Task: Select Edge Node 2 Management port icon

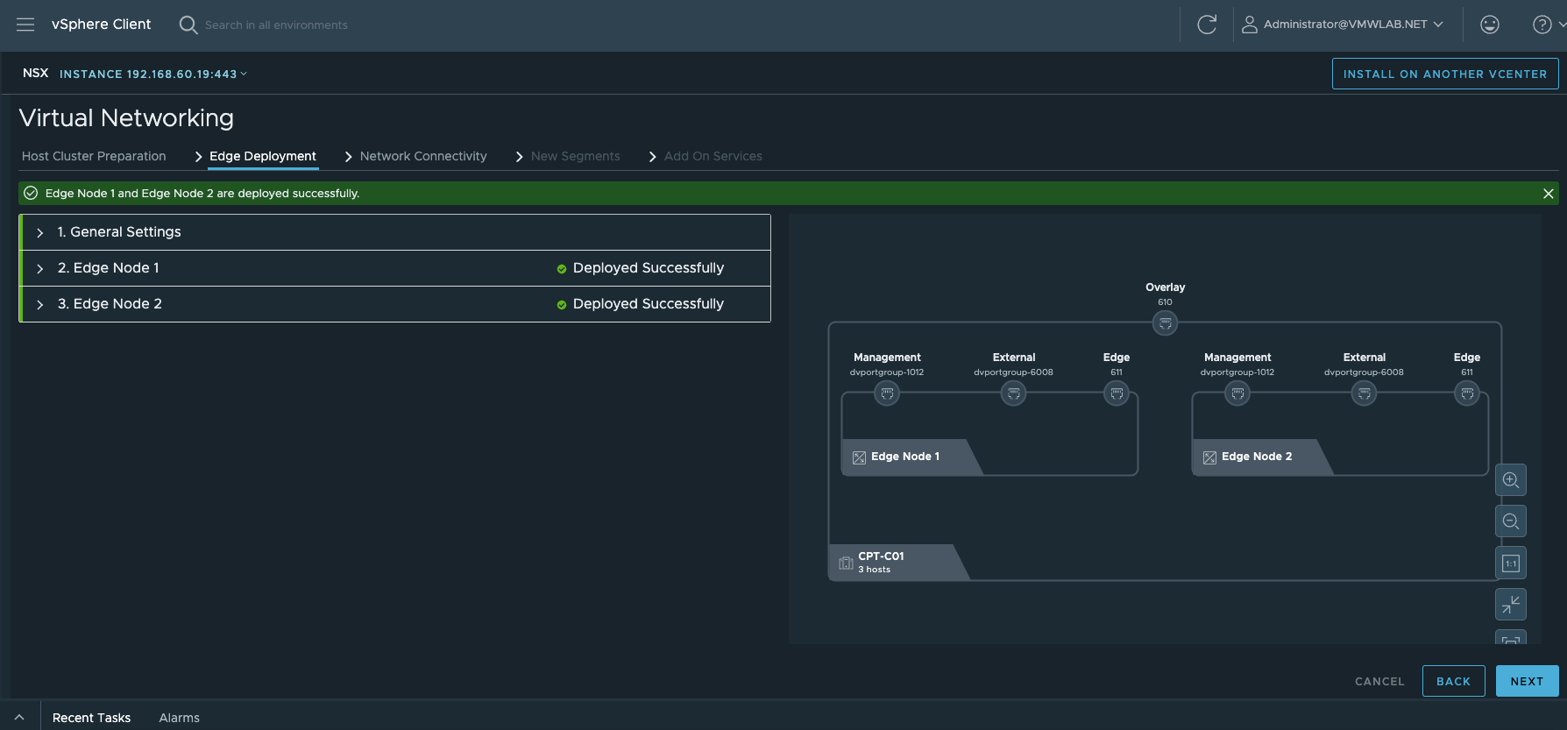Action: [1237, 393]
